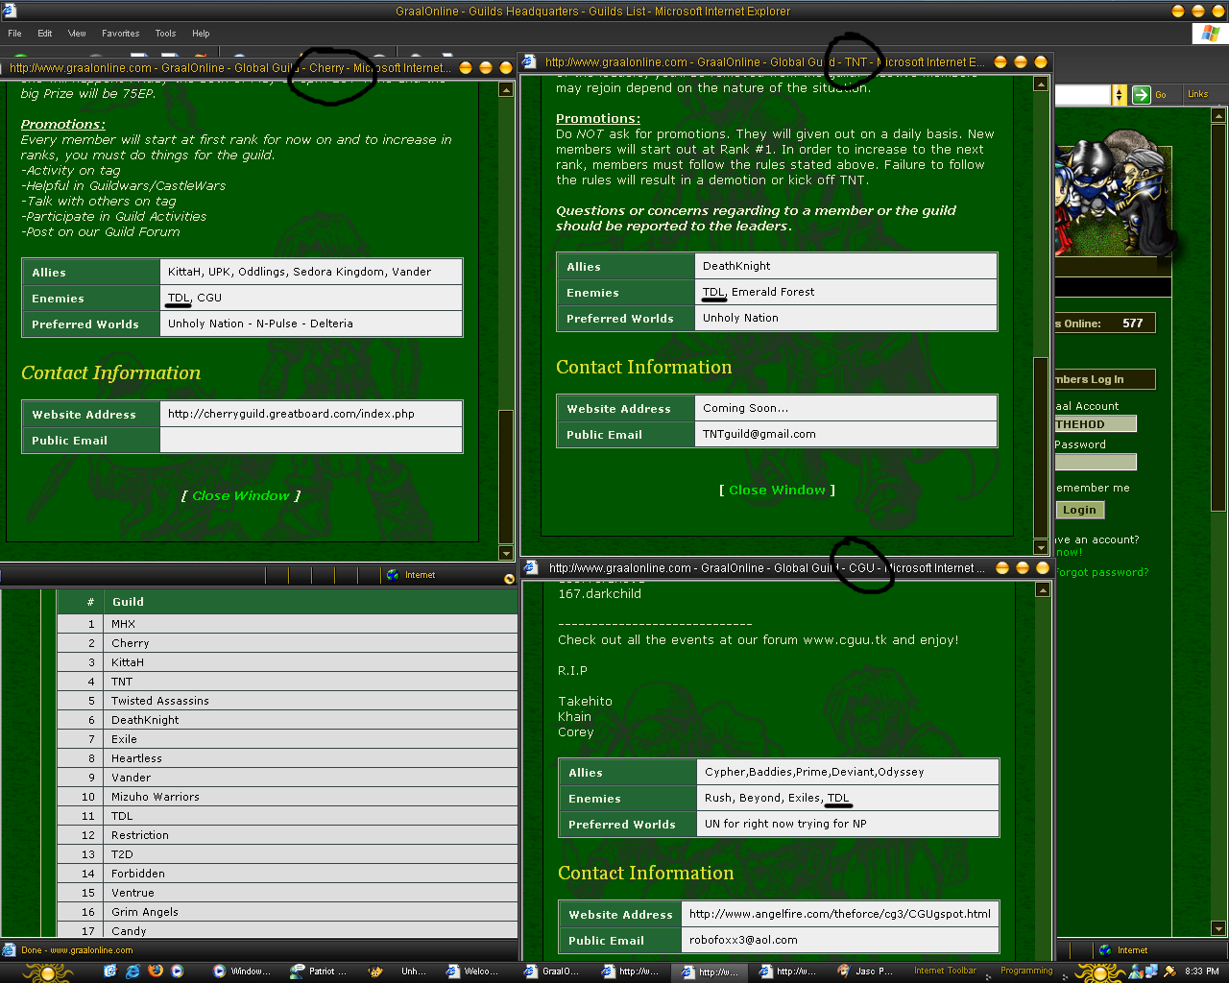Click Close Window in the TNT guild window

[777, 491]
